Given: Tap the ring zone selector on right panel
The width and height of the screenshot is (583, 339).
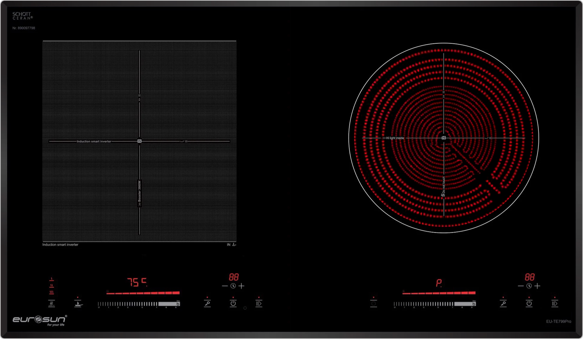Looking at the screenshot, I should pyautogui.click(x=373, y=304).
